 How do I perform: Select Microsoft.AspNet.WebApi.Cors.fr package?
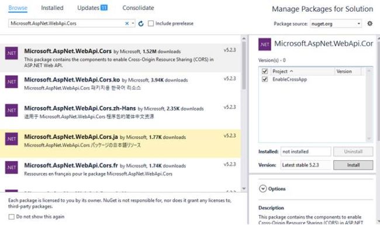pyautogui.click(x=120, y=172)
